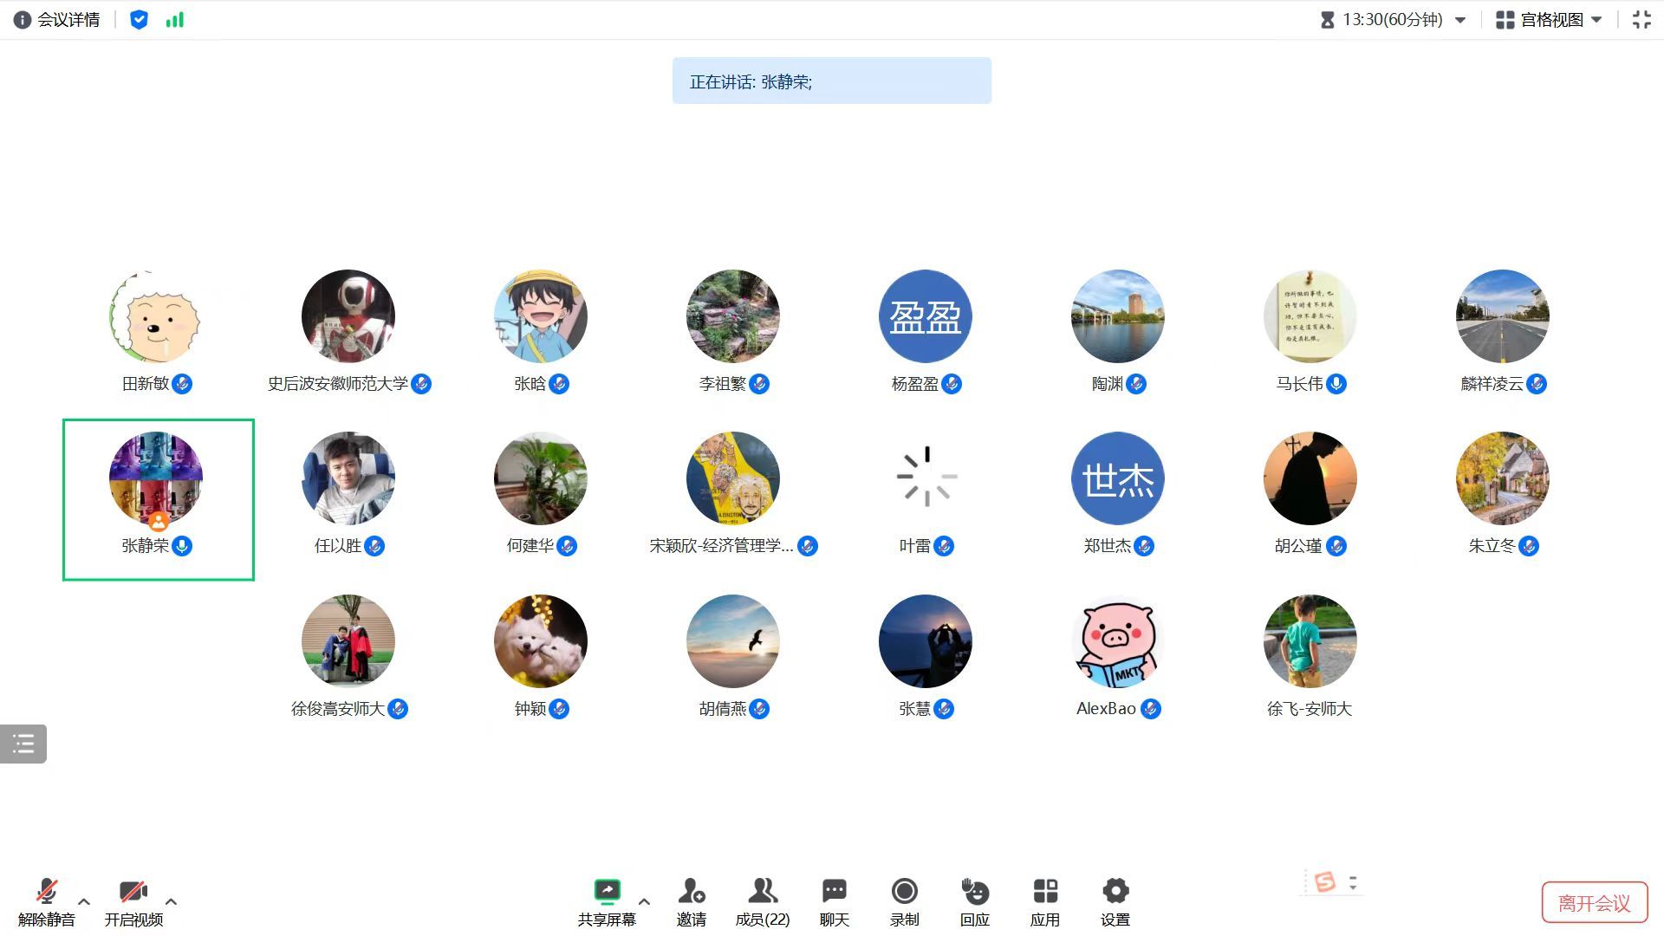1664x936 pixels.
Task: Click the leave meeting (离开会议) button
Action: [x=1594, y=903]
